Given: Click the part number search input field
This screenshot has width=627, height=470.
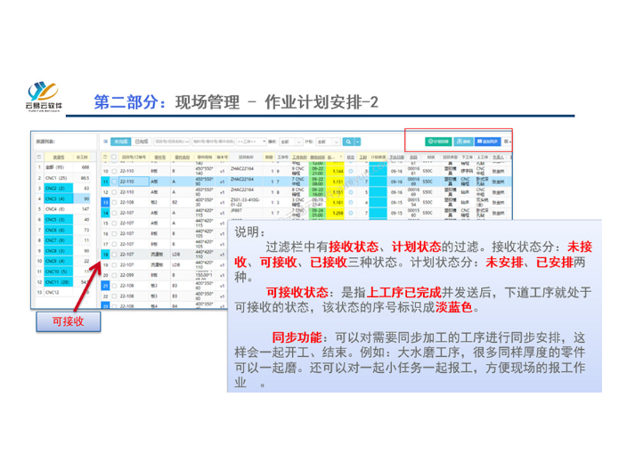Looking at the screenshot, I should pos(213,142).
